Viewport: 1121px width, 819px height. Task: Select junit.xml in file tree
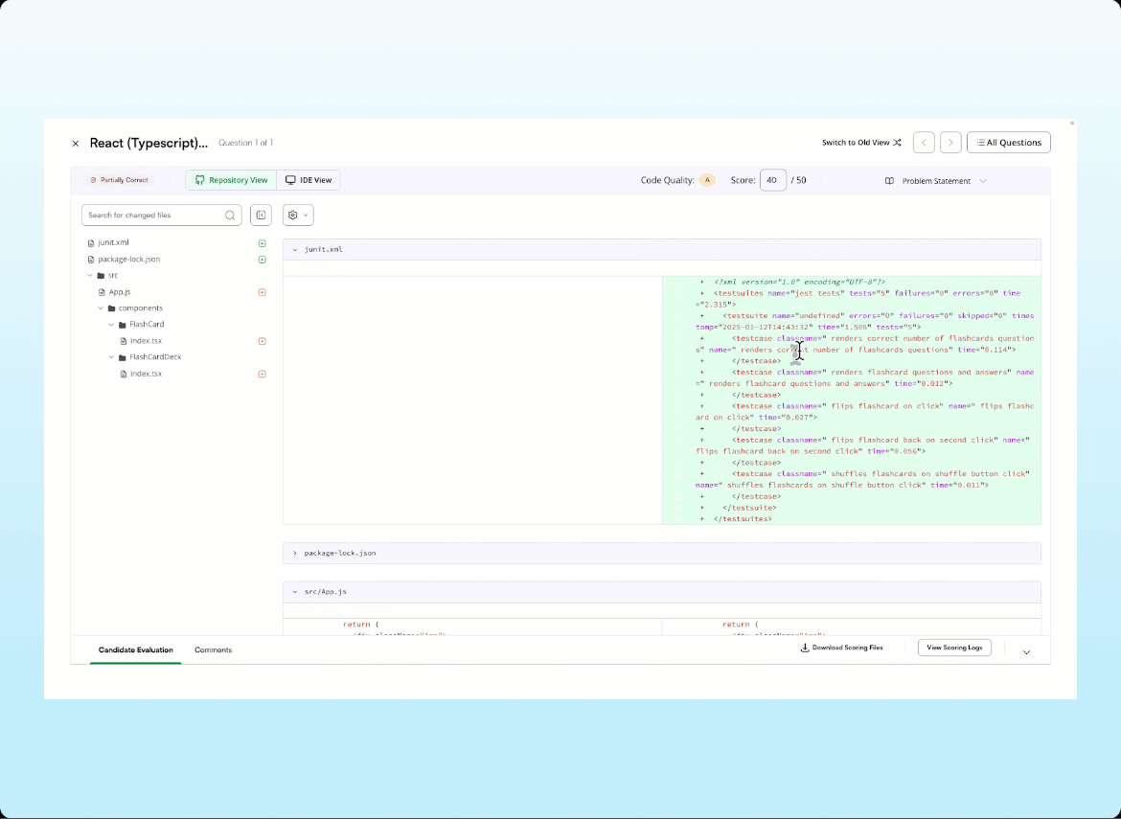click(x=113, y=243)
